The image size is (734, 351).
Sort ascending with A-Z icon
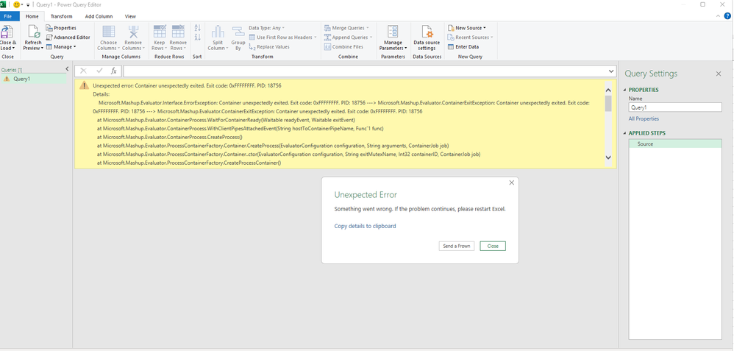[197, 28]
